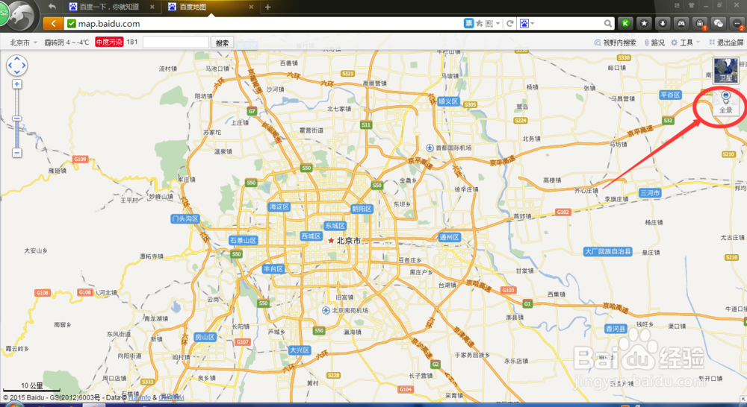747x407 pixels.
Task: Click 视野内搜索 search in view
Action: point(615,42)
